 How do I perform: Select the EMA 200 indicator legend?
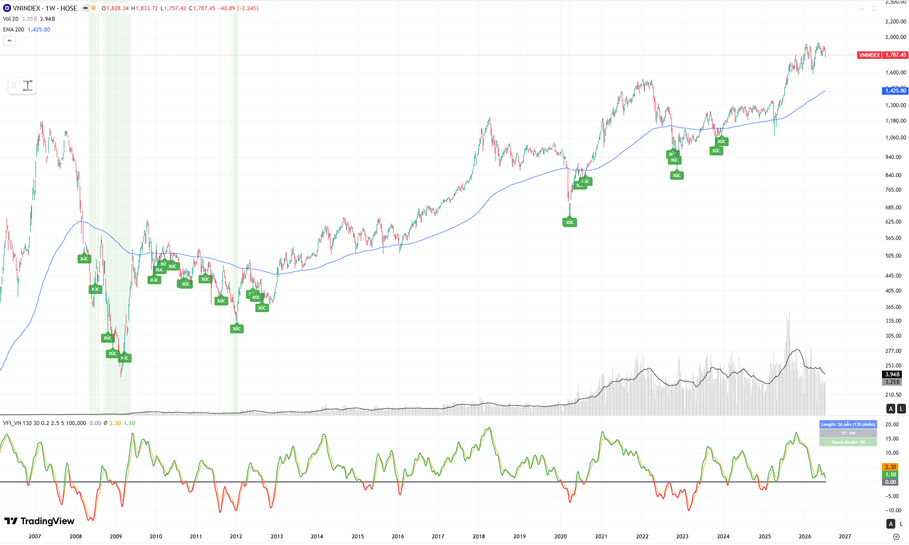(14, 30)
